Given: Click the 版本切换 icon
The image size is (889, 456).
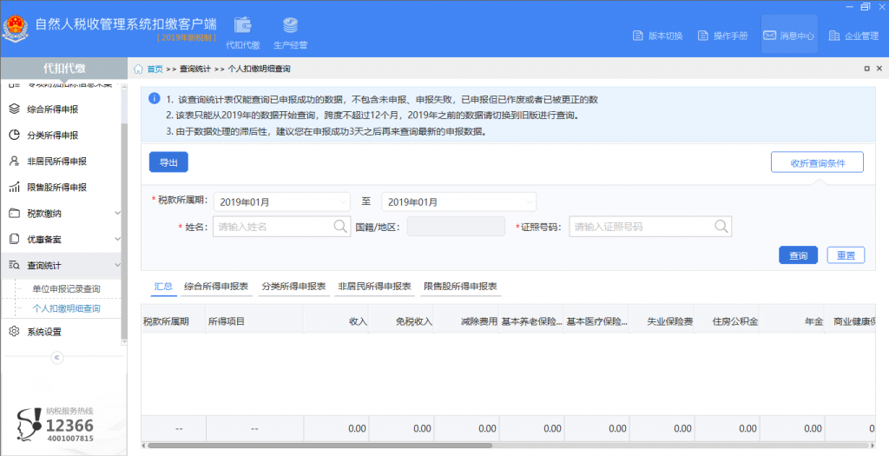Looking at the screenshot, I should click(x=637, y=36).
